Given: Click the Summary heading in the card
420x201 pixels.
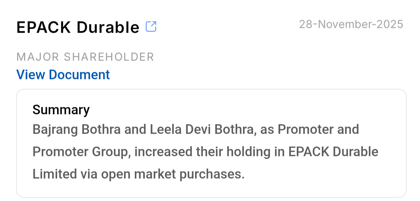Looking at the screenshot, I should (61, 110).
